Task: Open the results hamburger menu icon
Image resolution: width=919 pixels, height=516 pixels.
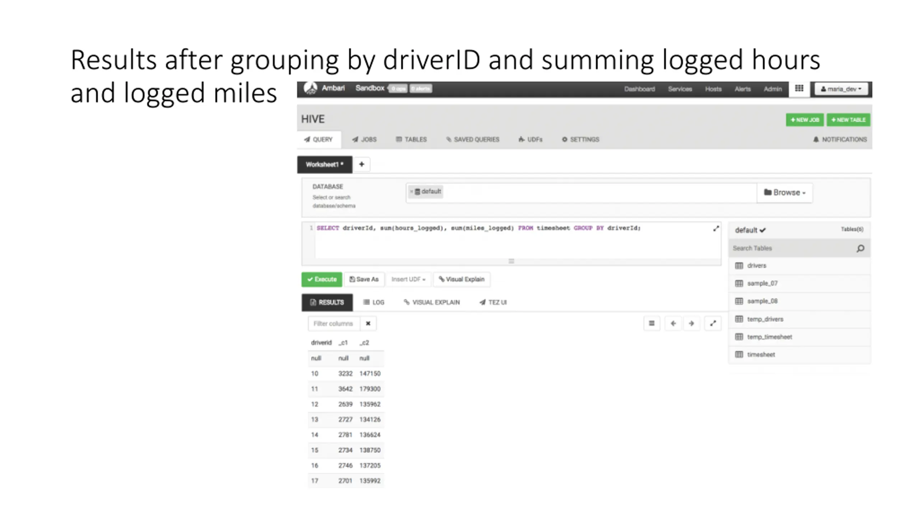Action: click(x=652, y=324)
